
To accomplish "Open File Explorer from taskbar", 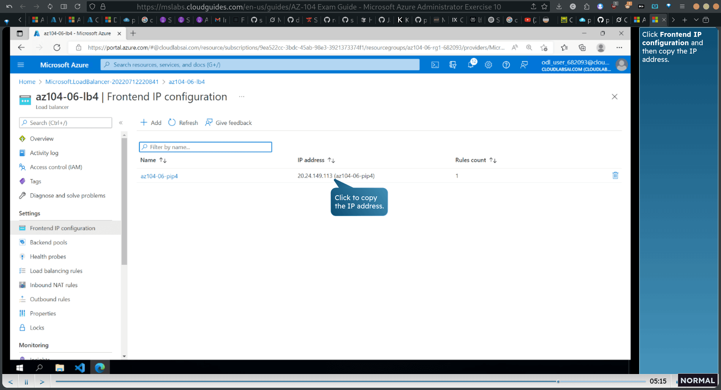I will coord(60,368).
